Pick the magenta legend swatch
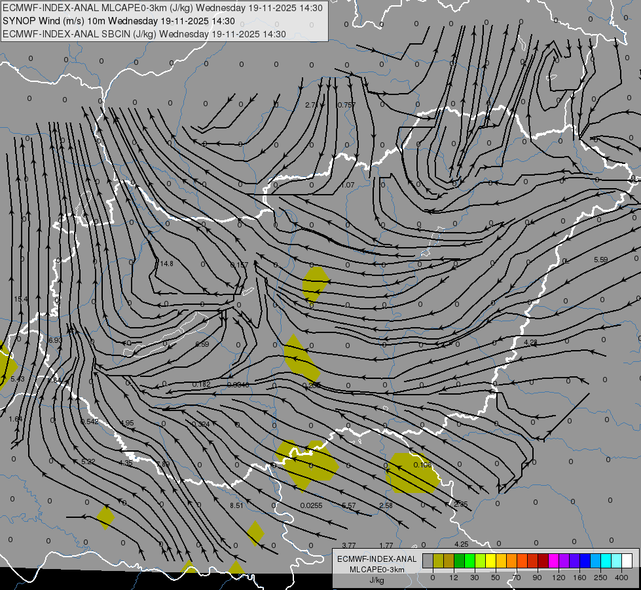This screenshot has width=641, height=590. pyautogui.click(x=554, y=560)
